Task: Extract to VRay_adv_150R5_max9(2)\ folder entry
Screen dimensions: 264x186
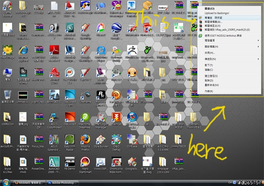Action: pyautogui.click(x=229, y=30)
